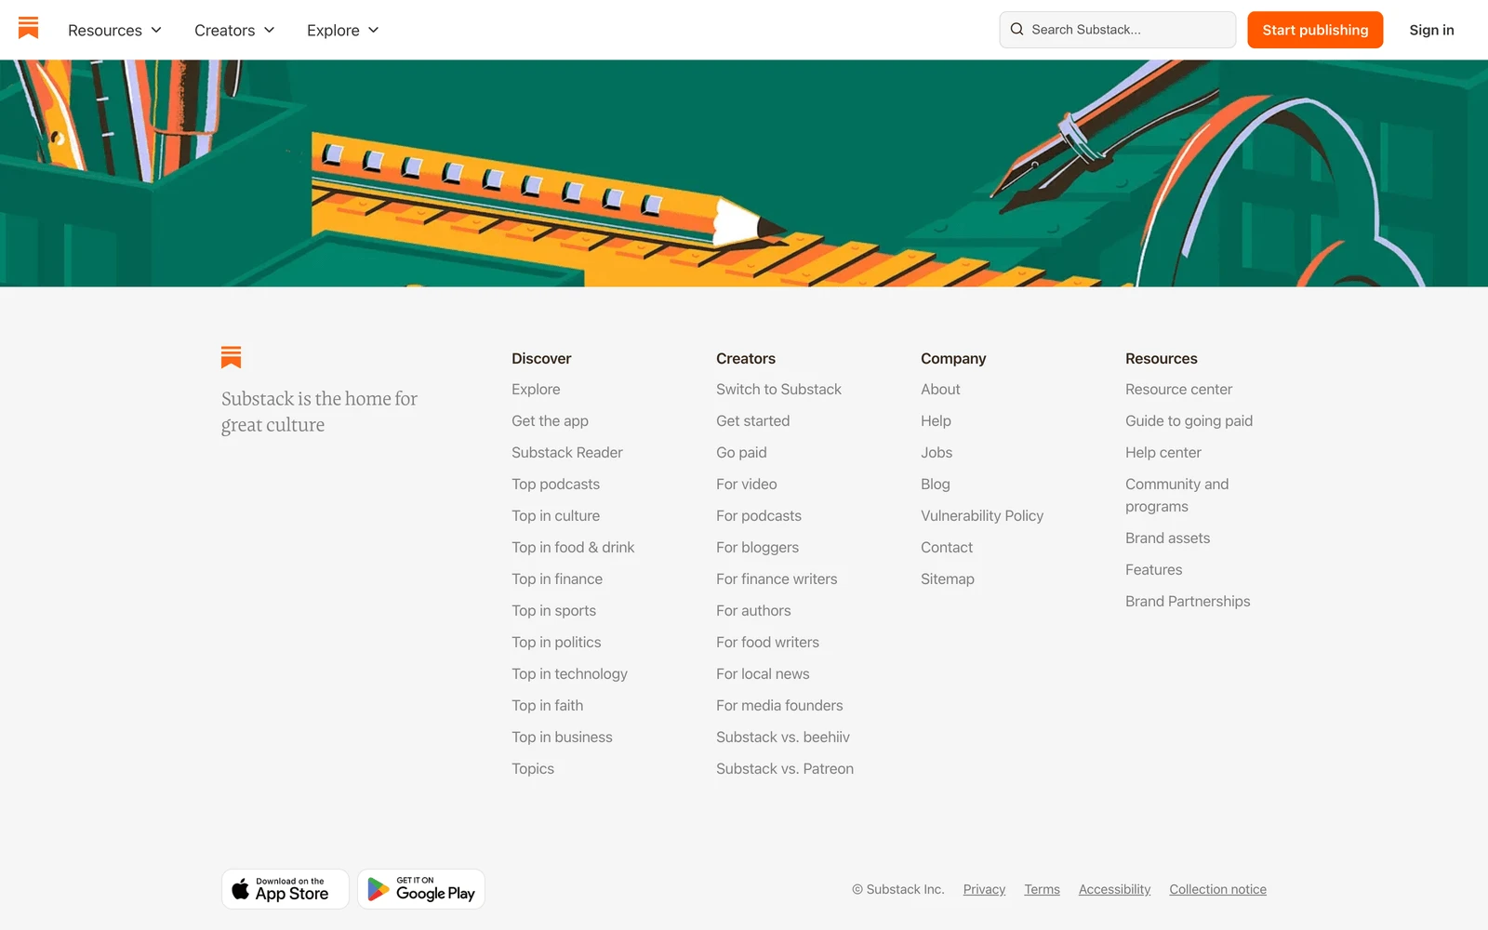Open the Explore link under Discover
The width and height of the screenshot is (1488, 930).
(x=536, y=390)
